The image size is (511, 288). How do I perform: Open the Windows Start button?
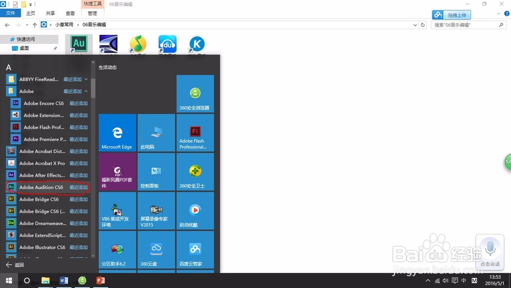tap(9, 280)
